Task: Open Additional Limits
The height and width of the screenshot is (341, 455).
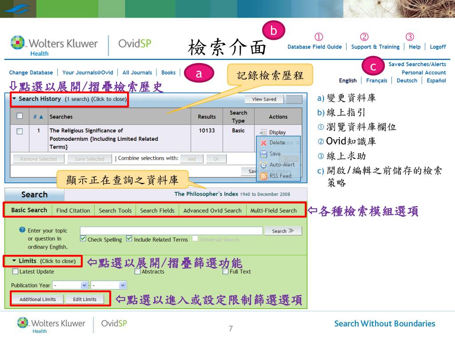Action: tap(37, 299)
